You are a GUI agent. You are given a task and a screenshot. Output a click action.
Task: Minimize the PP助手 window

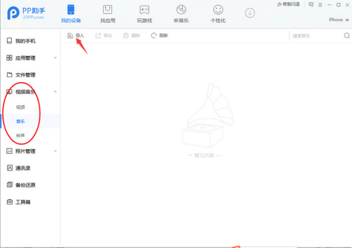click(x=329, y=5)
